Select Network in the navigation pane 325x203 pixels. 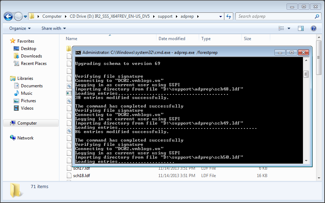[25, 138]
